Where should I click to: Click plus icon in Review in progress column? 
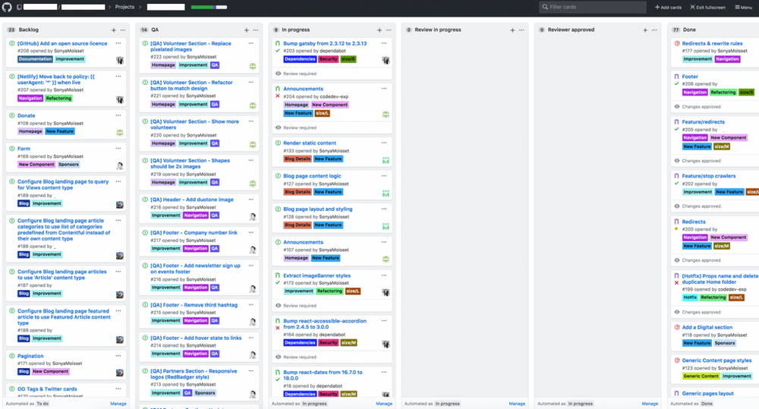512,30
